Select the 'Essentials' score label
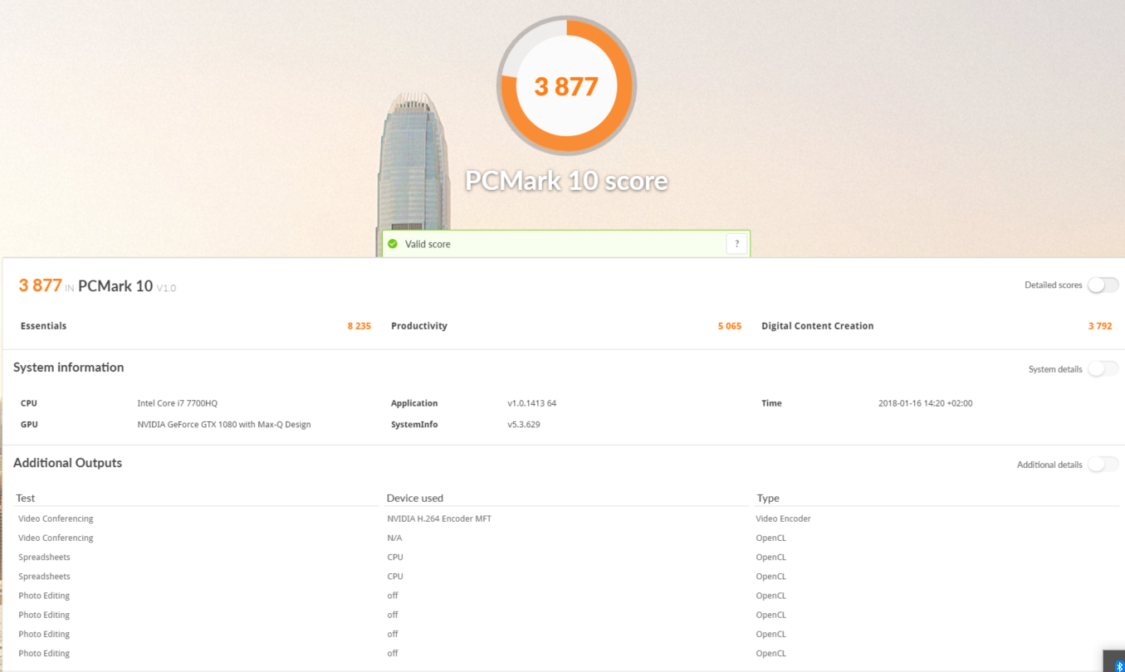This screenshot has width=1125, height=672. click(x=43, y=326)
